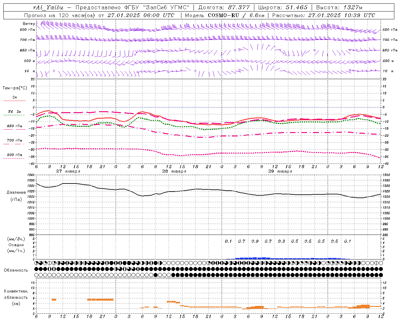Click the (мм/3ч.) precipitation unit label

coord(16,239)
